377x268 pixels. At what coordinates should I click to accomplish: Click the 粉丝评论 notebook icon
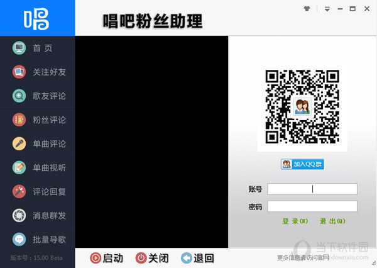19,120
